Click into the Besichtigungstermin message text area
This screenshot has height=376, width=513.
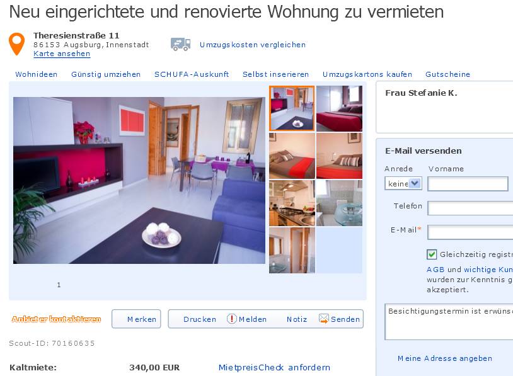pos(449,322)
